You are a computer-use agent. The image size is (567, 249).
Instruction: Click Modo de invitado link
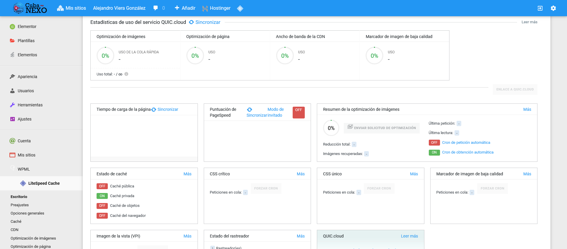click(276, 112)
